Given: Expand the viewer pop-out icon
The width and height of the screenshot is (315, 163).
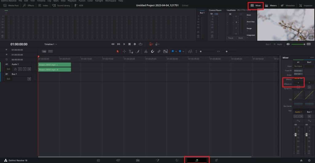Looking at the screenshot, I should coord(311,38).
